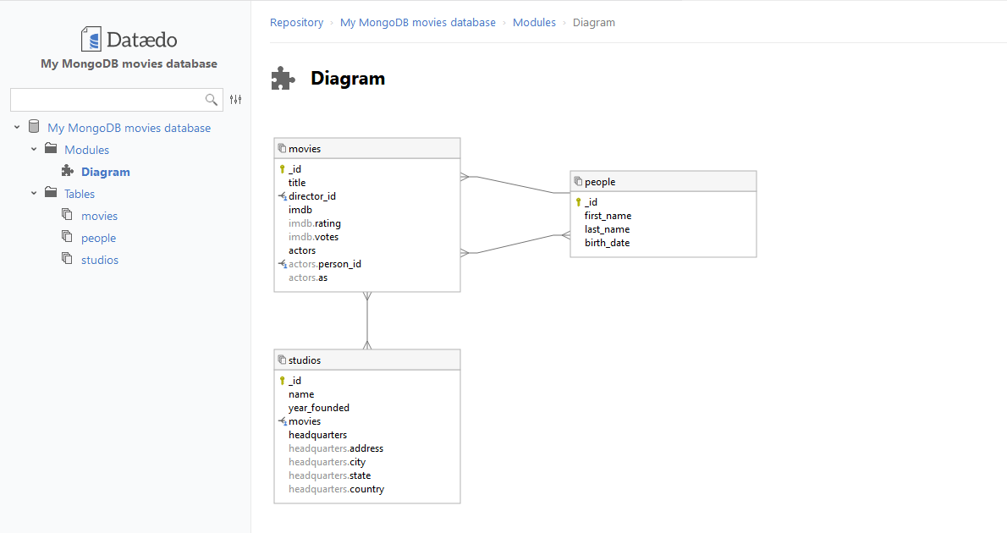
Task: Collapse the Tables tree node
Action: pos(34,194)
